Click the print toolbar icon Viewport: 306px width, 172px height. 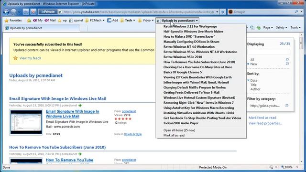tap(252, 28)
